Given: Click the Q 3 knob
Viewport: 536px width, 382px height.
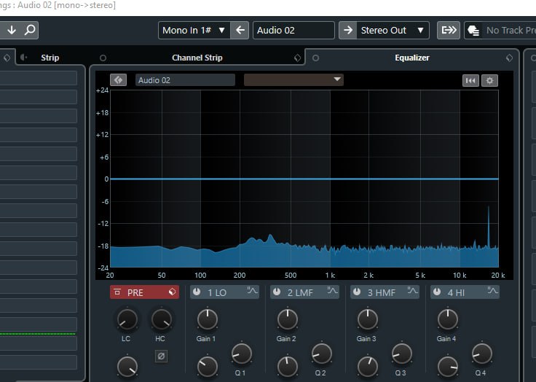Looking at the screenshot, I should coord(402,354).
